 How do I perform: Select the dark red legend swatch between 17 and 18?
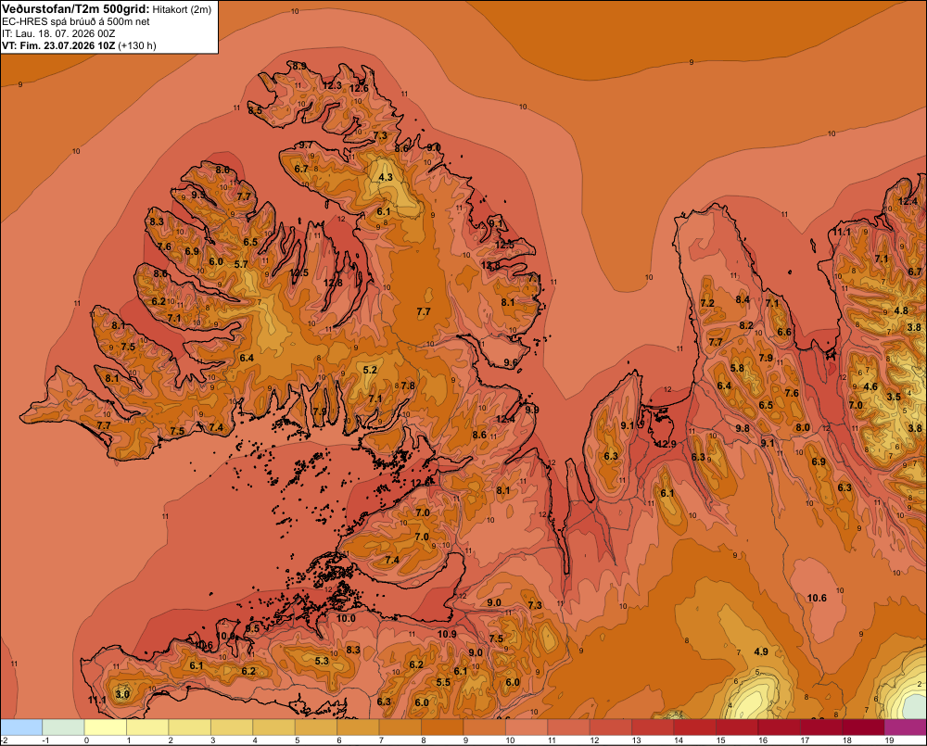tap(821, 727)
